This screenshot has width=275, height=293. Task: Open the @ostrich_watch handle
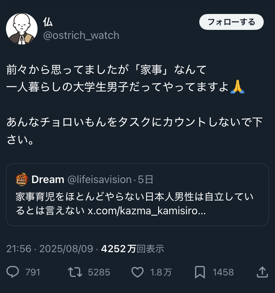point(81,35)
